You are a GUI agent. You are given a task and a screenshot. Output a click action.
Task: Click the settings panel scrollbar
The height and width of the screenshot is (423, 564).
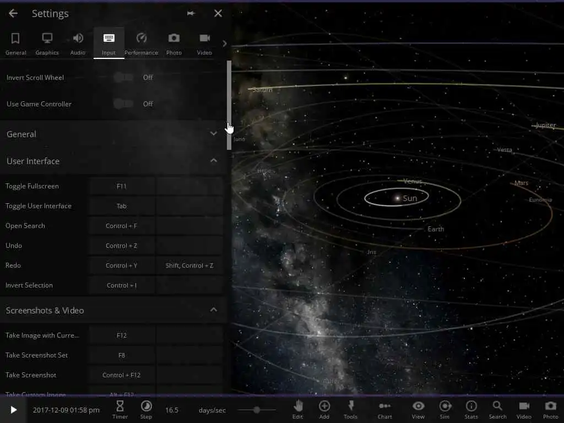point(229,105)
